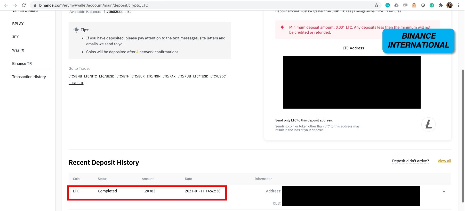Screen dimensions: 465x211
Task: Open Transaction History in the sidebar
Action: tap(29, 77)
